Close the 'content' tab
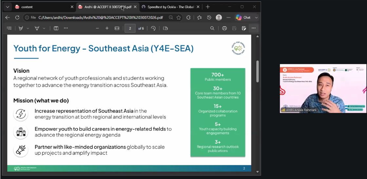This screenshot has height=179, width=367. pyautogui.click(x=72, y=7)
